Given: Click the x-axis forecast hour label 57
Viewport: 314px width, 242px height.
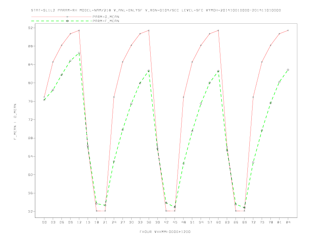Looking at the screenshot, I should click(210, 222).
